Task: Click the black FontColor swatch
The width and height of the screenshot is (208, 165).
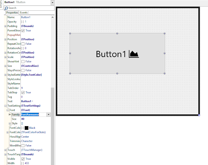Action: click(x=26, y=128)
